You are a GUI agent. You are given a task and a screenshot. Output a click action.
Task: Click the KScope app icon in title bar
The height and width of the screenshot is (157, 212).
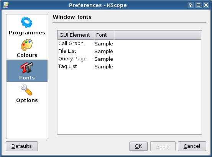(x=5, y=5)
